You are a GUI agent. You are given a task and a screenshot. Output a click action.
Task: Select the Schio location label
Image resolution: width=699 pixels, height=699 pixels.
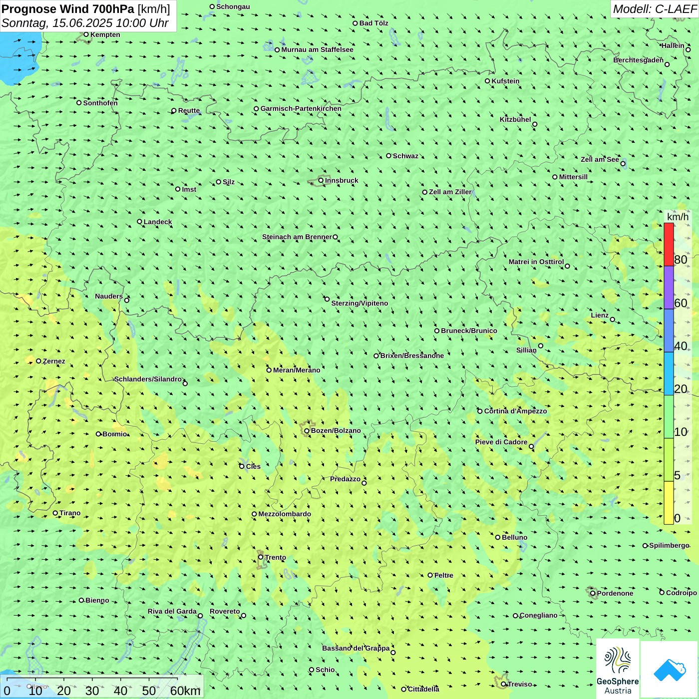[325, 670]
